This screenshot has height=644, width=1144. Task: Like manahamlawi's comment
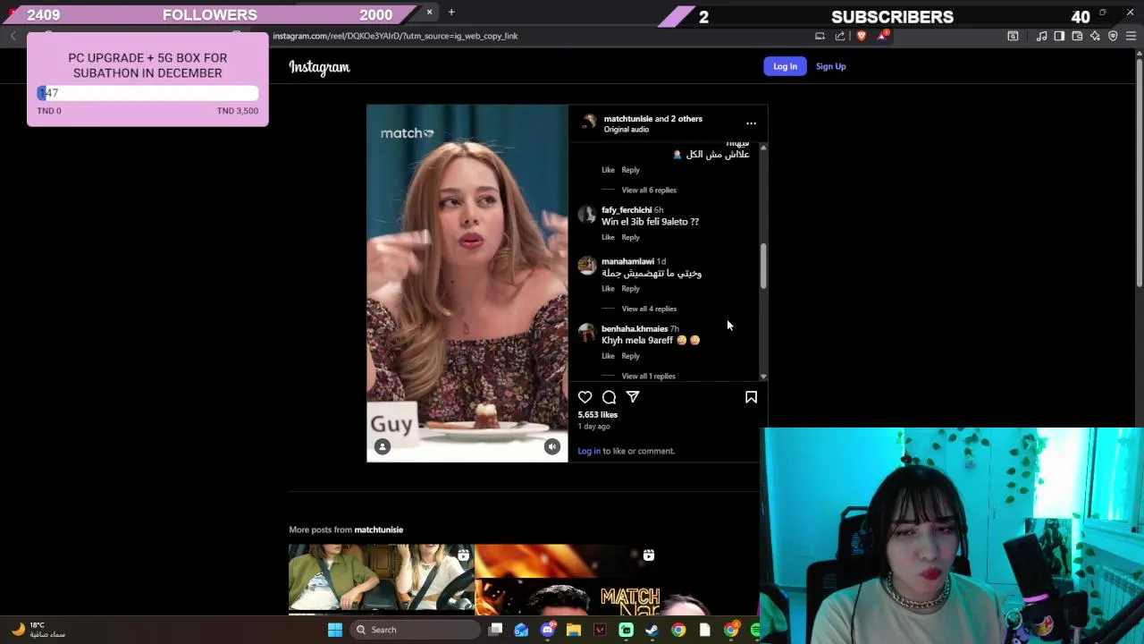click(608, 288)
